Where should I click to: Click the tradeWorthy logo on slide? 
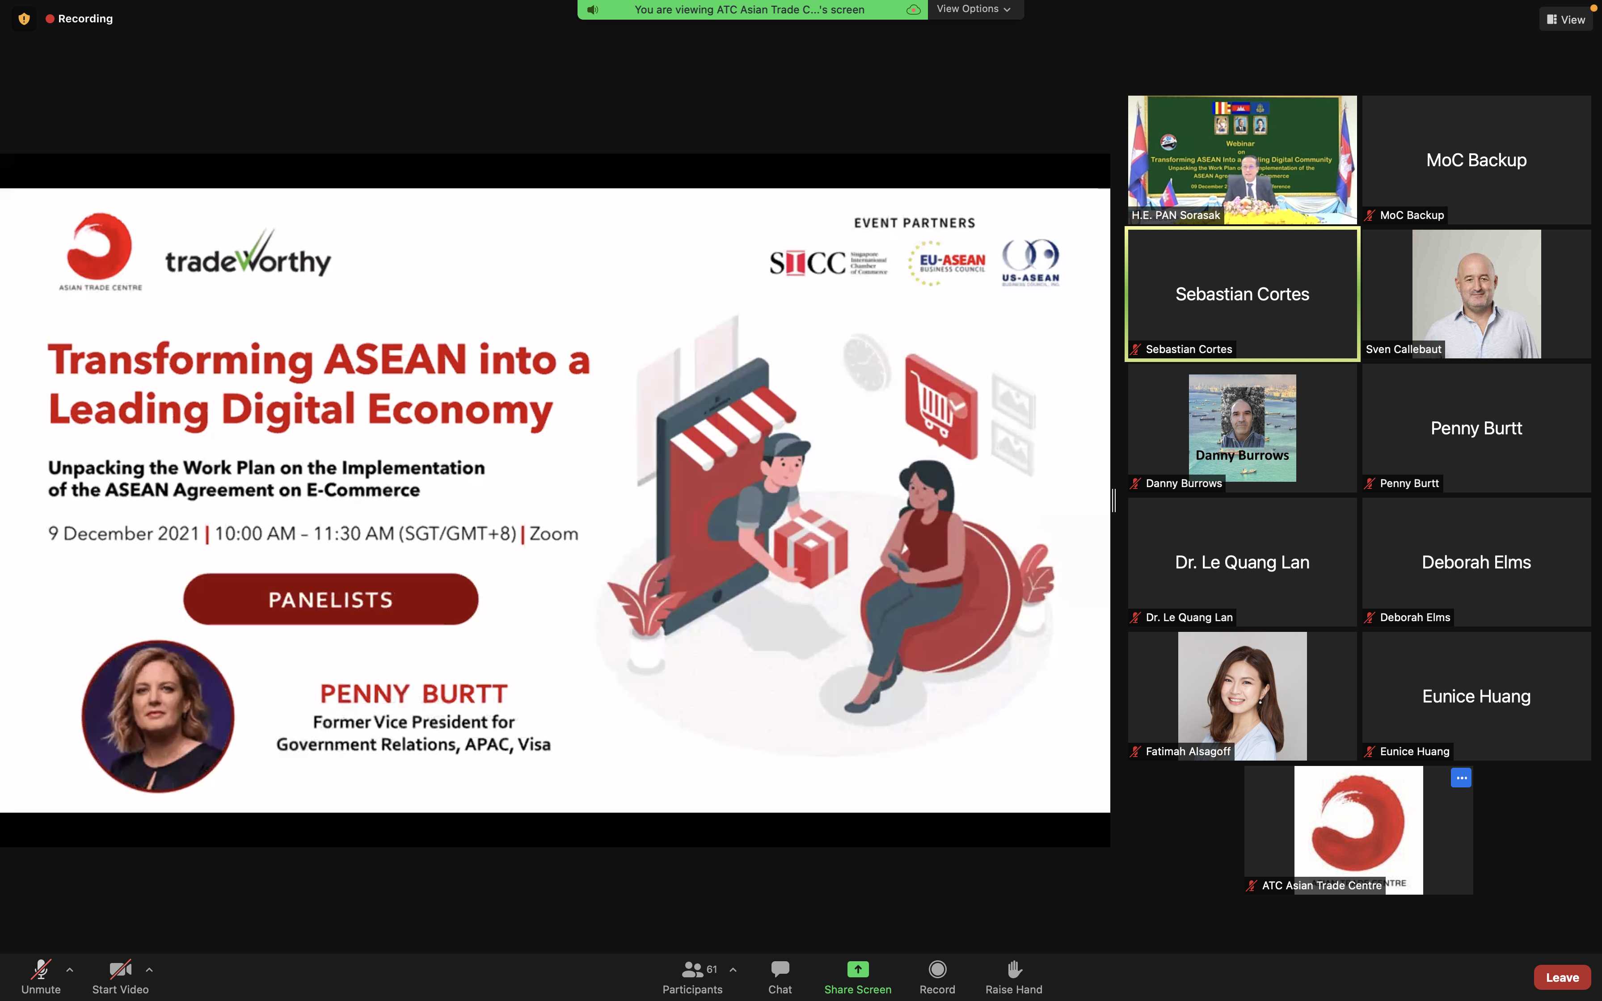pyautogui.click(x=248, y=253)
